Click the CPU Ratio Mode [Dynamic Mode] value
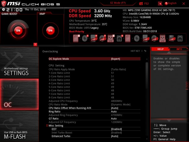This screenshot has width=189, height=142. 121,105
